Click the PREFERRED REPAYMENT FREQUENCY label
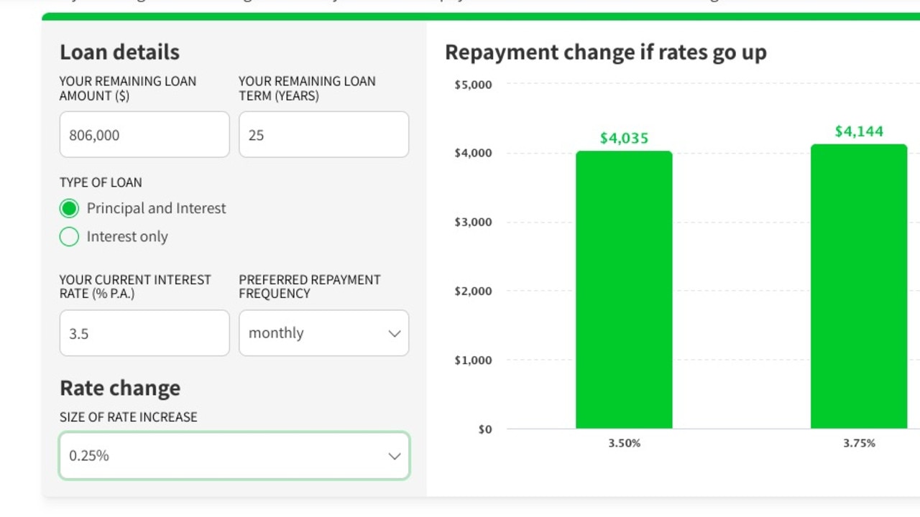 point(310,287)
